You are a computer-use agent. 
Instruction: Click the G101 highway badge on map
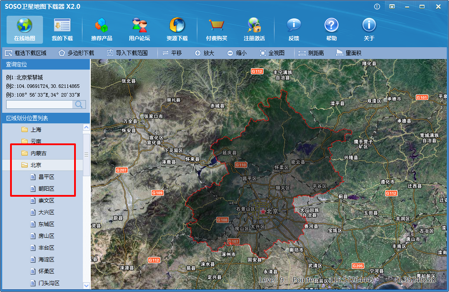pos(422,97)
